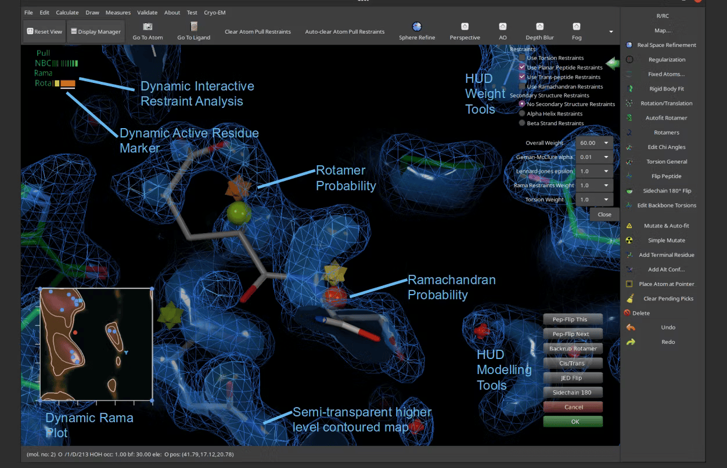Screen dimensions: 727x468
Task: Click the Pep-Flip This button
Action: (x=573, y=319)
